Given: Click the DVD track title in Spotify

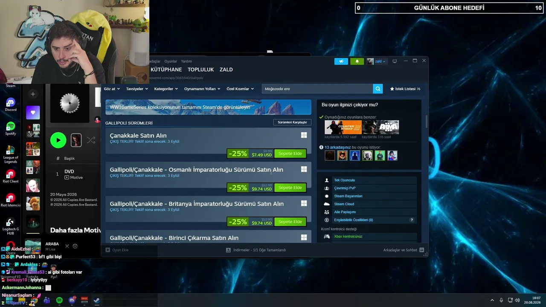Looking at the screenshot, I should click(69, 171).
